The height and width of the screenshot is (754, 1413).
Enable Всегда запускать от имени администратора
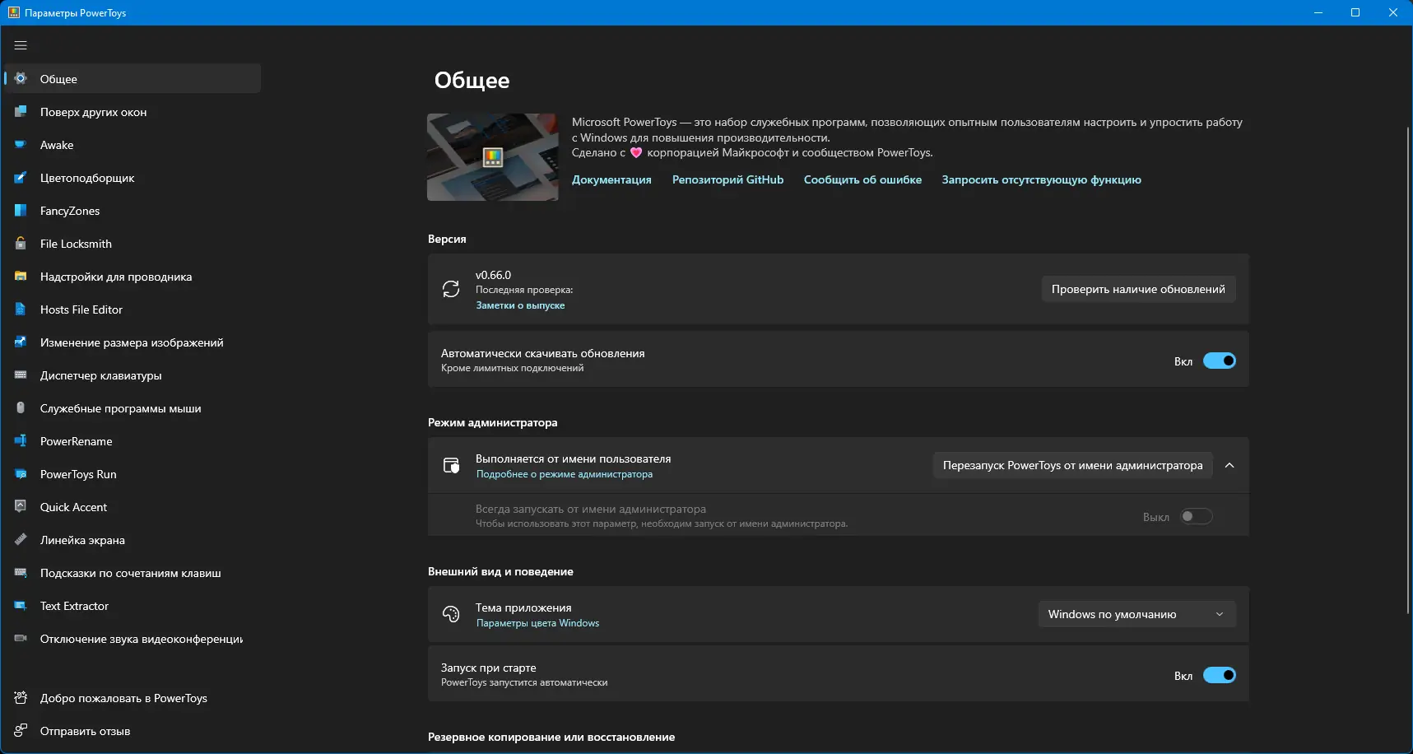(1197, 516)
